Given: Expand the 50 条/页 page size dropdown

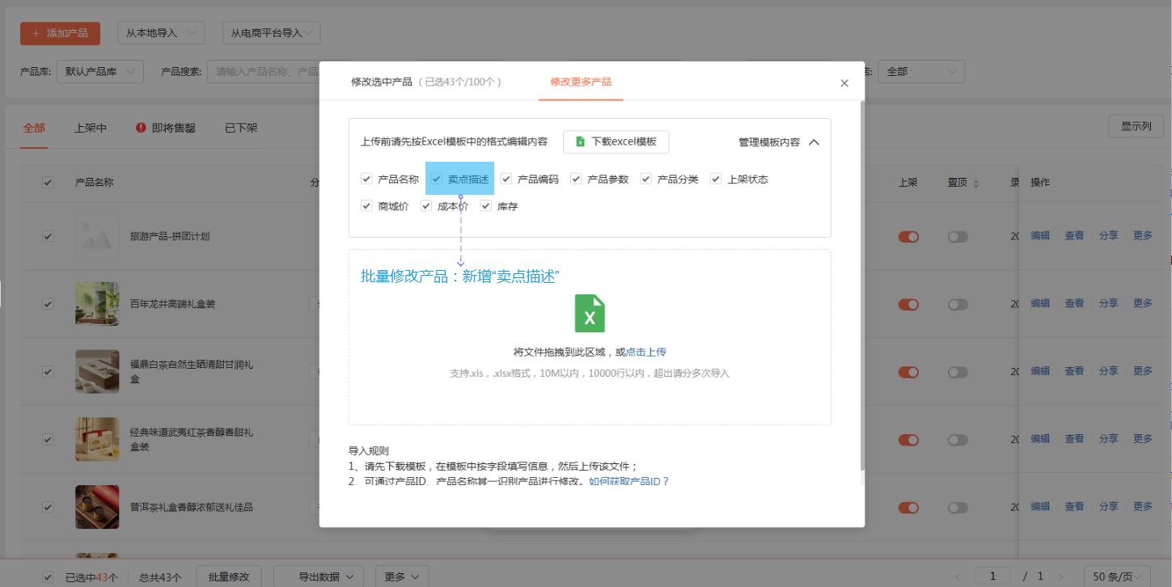Looking at the screenshot, I should tap(1116, 576).
